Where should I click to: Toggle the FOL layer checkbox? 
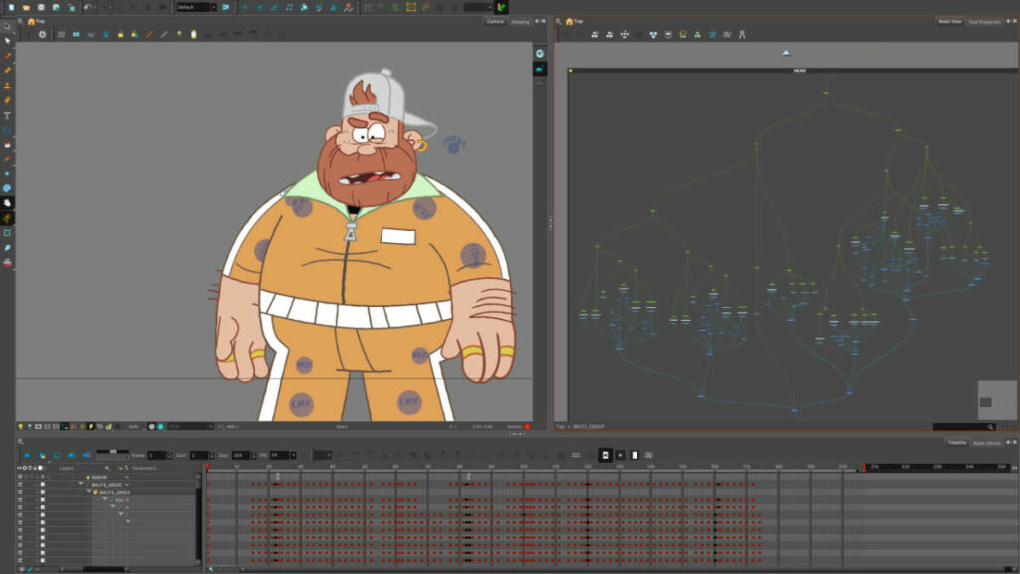42,500
